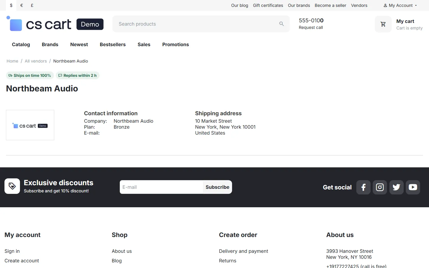Click the exclusive discounts tag icon
This screenshot has width=429, height=268.
click(x=12, y=186)
